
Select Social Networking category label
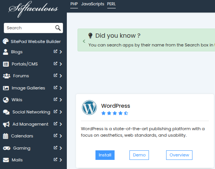click(31, 112)
